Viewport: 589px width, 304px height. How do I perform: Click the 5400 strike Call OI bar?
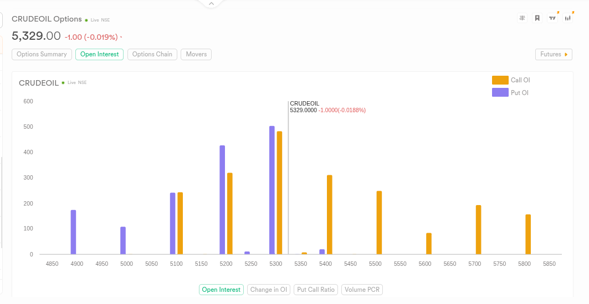tap(330, 214)
